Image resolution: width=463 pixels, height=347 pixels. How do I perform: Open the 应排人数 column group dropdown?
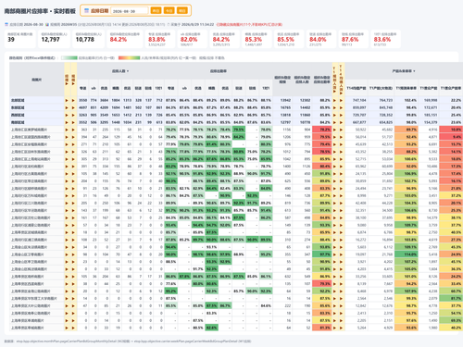[128, 71]
